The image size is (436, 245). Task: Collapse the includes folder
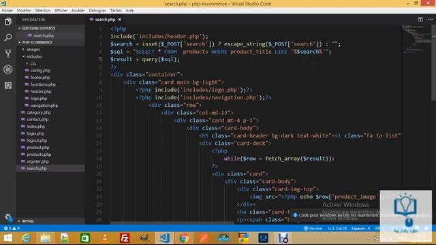(x=34, y=56)
